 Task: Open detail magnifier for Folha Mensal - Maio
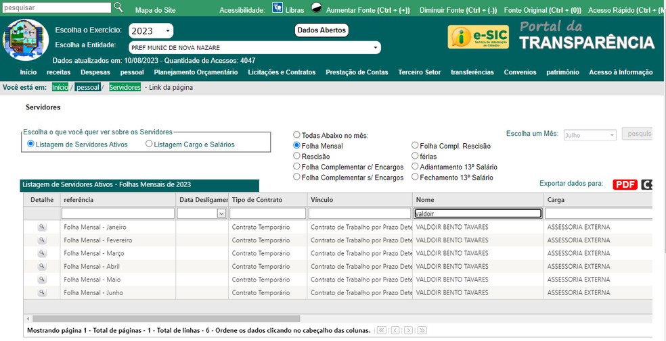[x=42, y=280]
